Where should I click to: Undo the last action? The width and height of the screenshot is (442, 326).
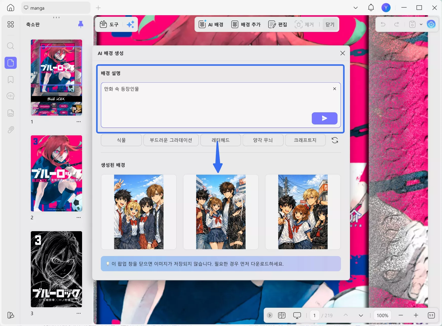click(x=383, y=24)
